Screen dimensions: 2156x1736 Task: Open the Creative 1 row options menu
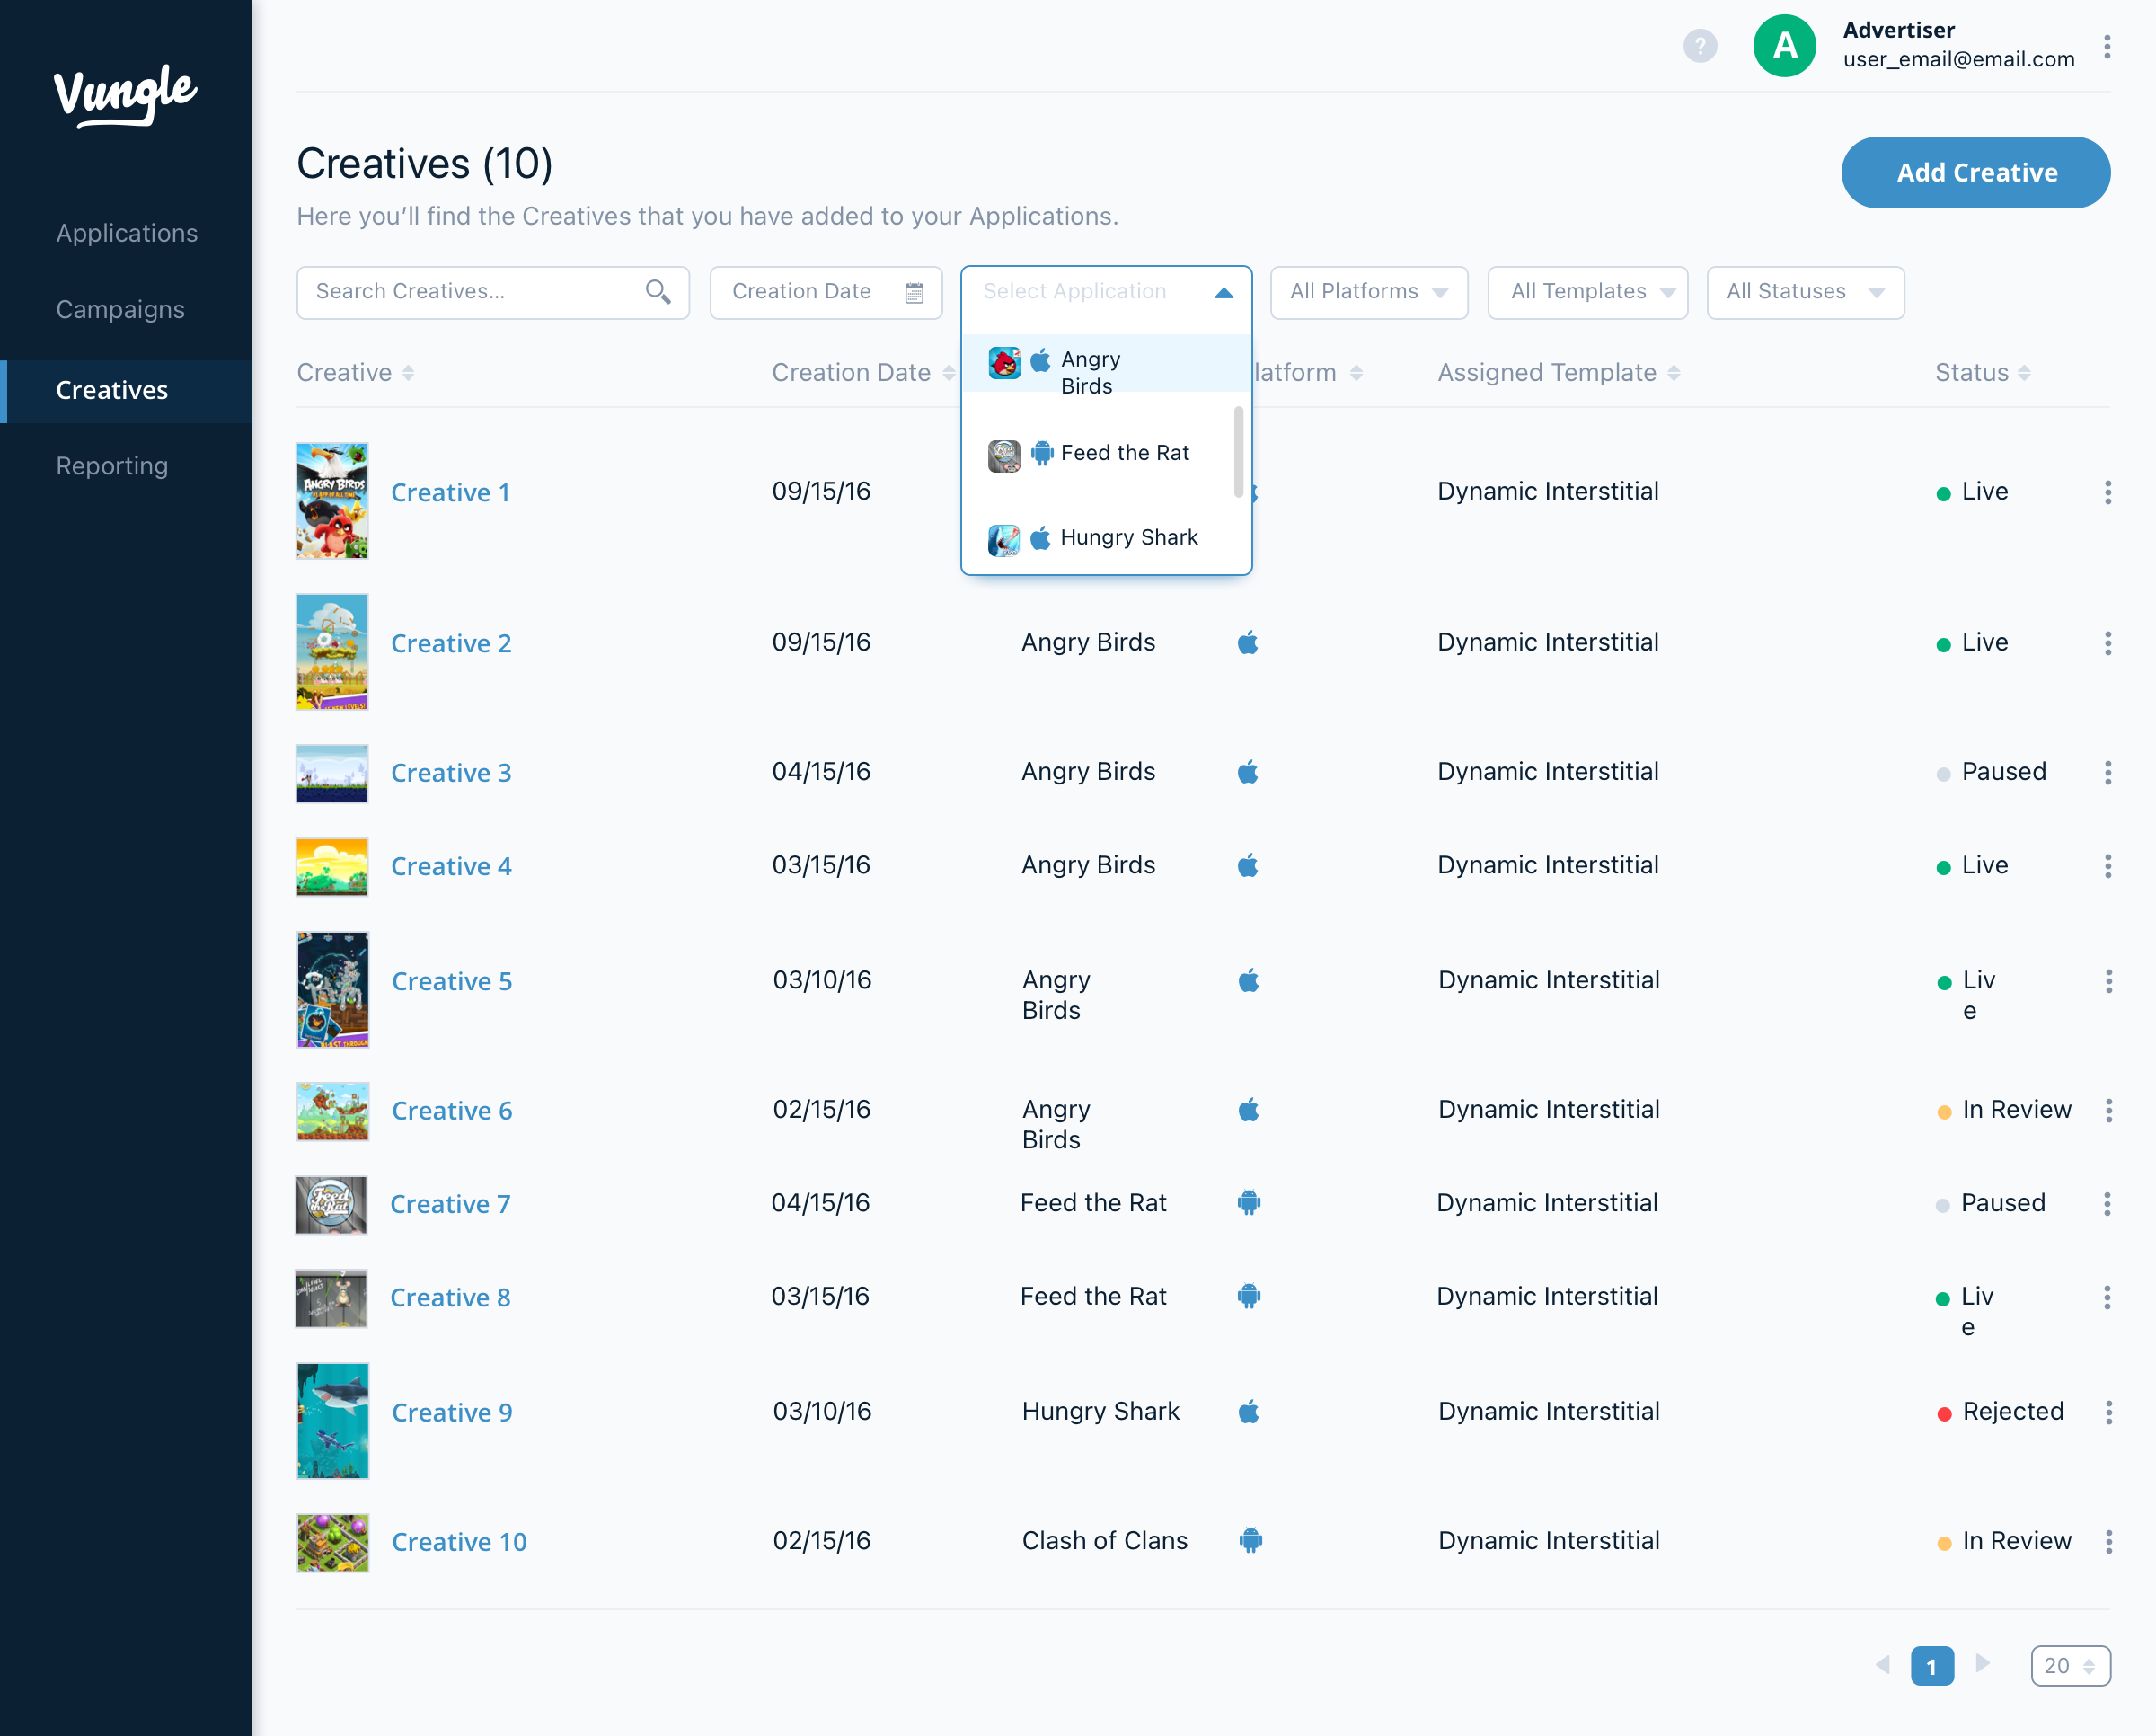tap(2107, 492)
